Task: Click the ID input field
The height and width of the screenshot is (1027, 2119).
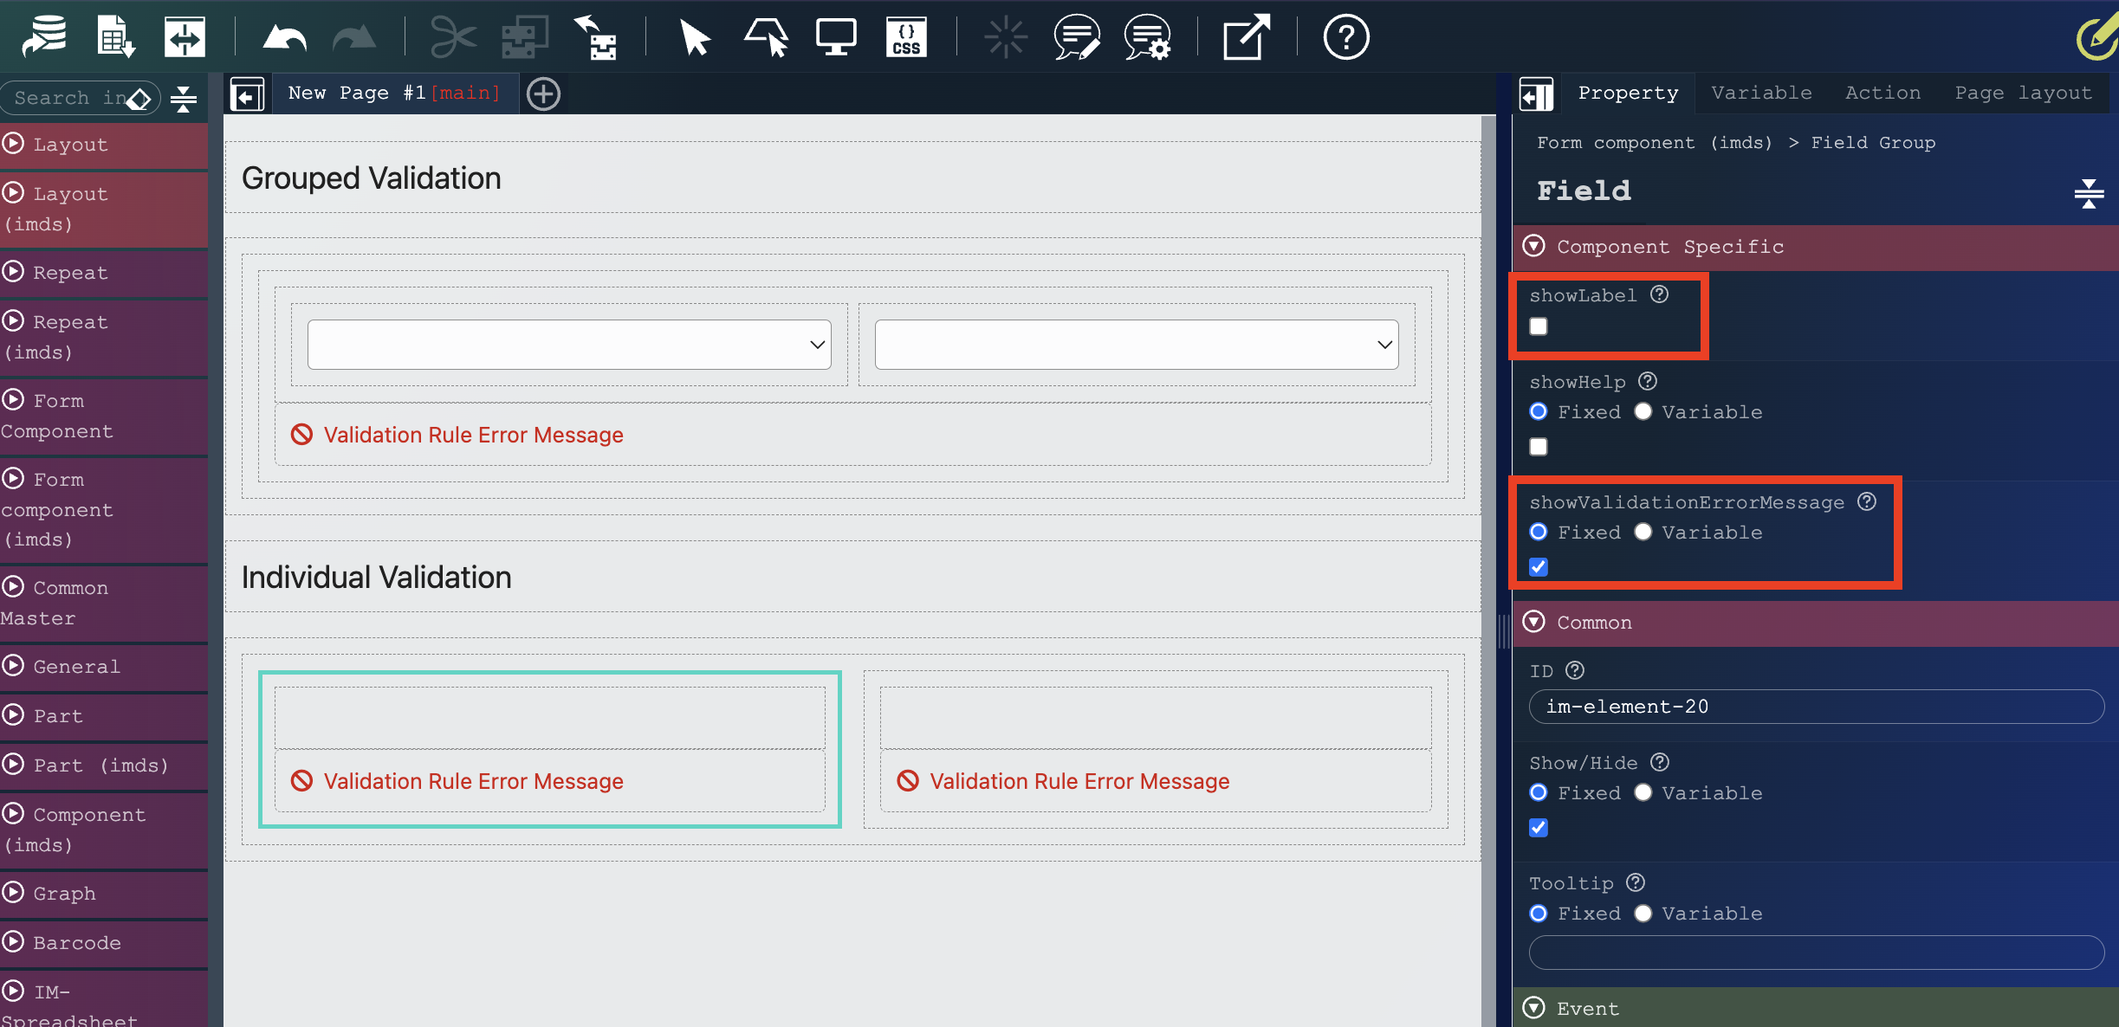Action: tap(1816, 707)
